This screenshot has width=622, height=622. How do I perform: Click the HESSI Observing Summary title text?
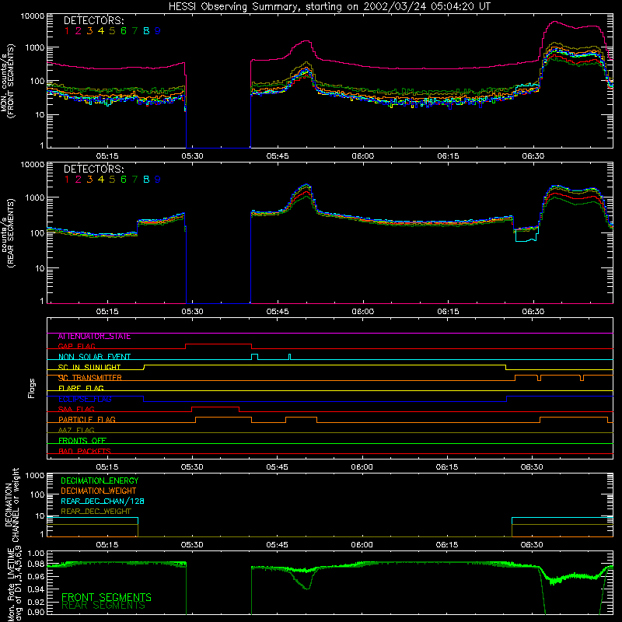(330, 7)
